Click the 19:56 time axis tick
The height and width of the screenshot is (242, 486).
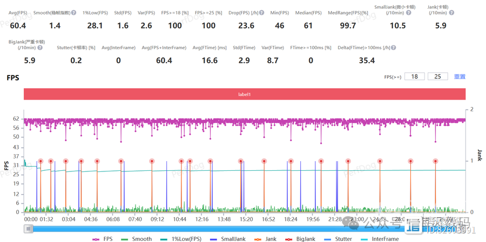[x=313, y=219]
